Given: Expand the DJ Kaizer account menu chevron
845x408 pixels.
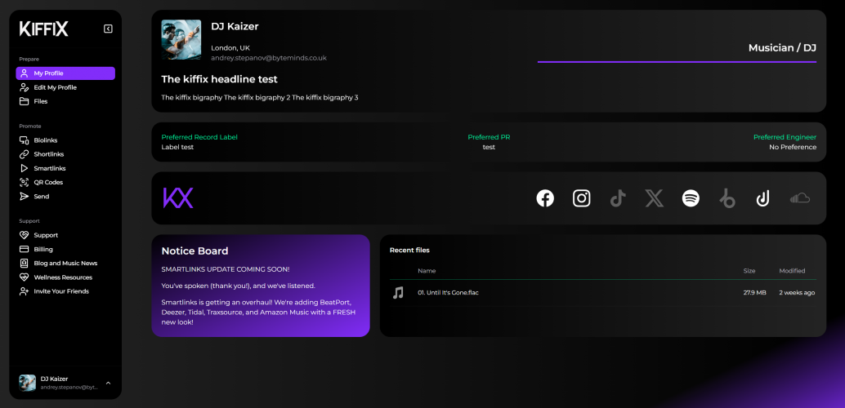Looking at the screenshot, I should tap(108, 383).
